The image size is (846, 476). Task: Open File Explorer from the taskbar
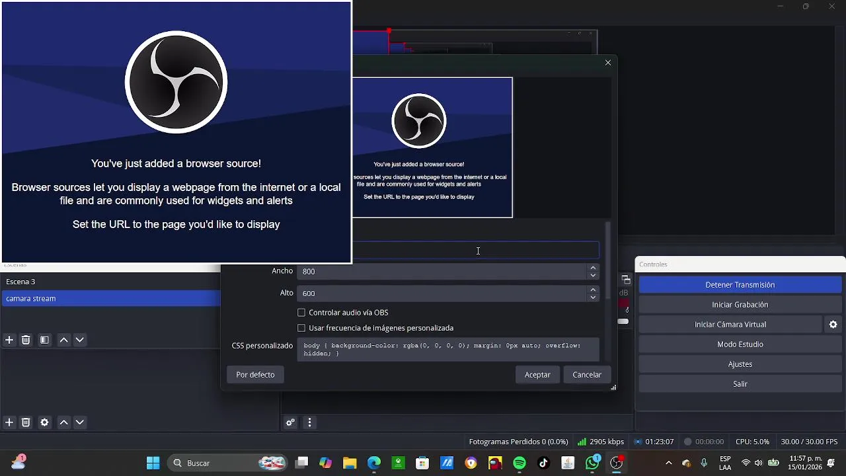tap(350, 463)
